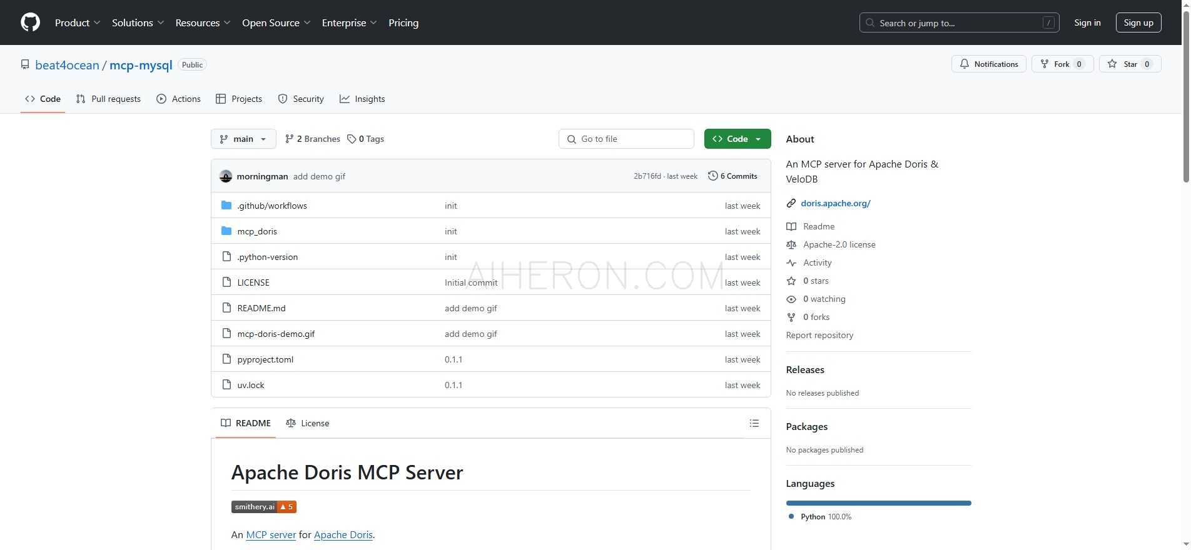Click the morningman avatar image
The height and width of the screenshot is (550, 1191).
click(x=226, y=176)
